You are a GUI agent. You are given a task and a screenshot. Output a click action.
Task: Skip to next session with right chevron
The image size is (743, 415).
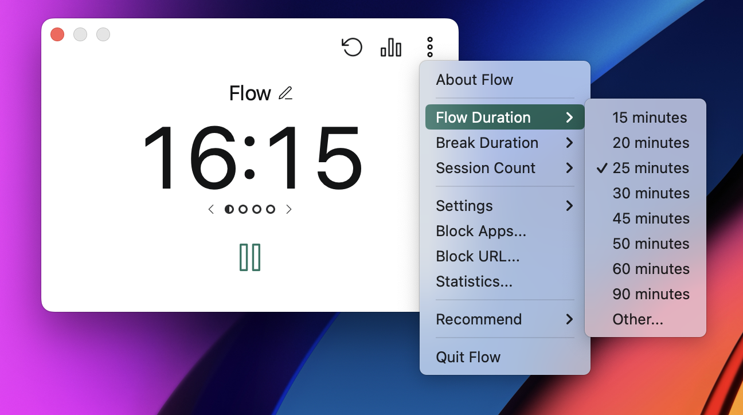[x=289, y=209]
